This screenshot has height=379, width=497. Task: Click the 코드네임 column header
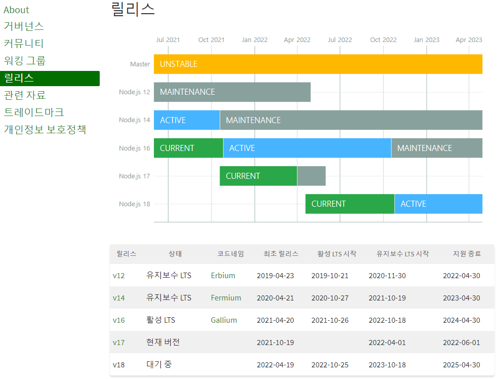coord(230,254)
